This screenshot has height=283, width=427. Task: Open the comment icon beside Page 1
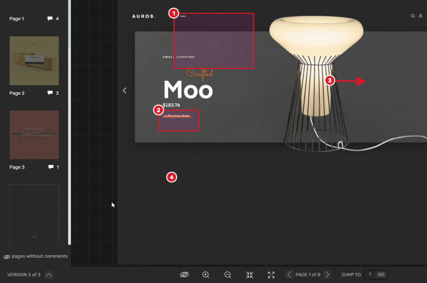(50, 19)
